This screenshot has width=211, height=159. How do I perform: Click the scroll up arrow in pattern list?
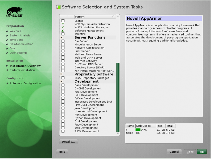[118, 16]
